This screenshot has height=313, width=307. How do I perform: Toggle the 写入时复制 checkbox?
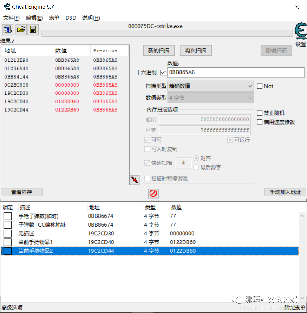(147, 149)
